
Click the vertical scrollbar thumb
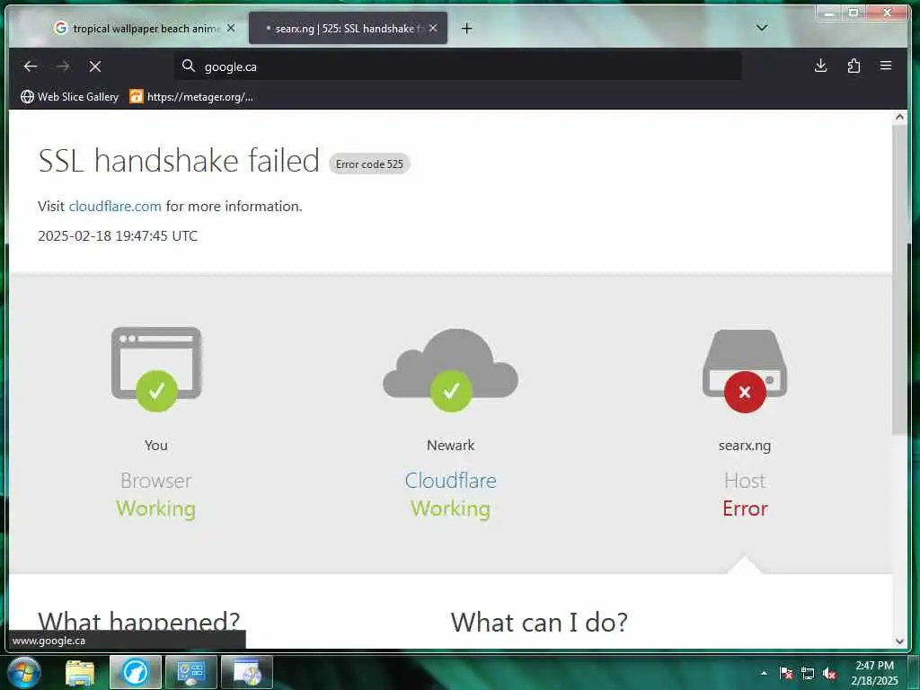click(x=899, y=280)
